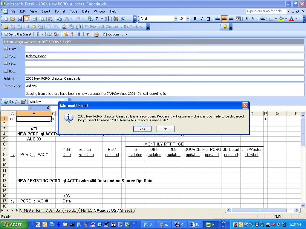Toggle Bold formatting

(x=195, y=19)
